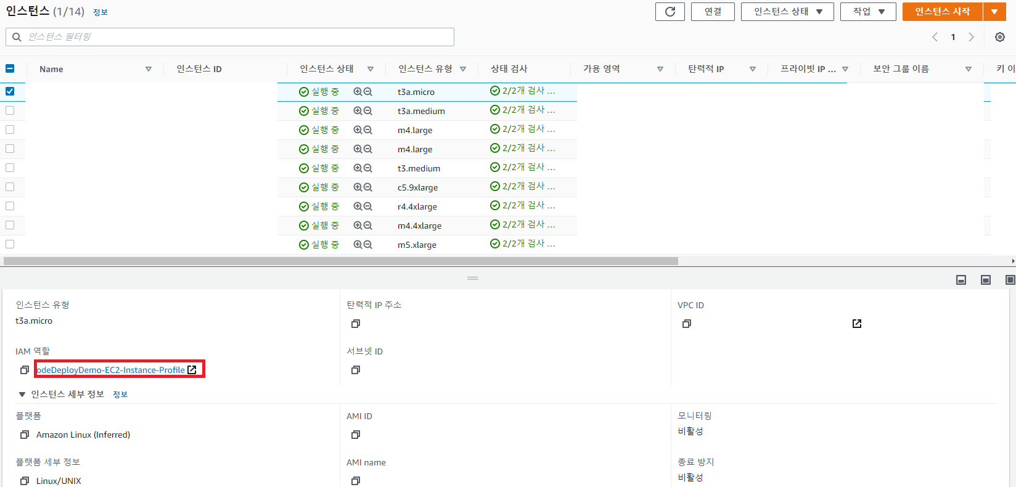
Task: Toggle select-all instances checkbox
Action: (x=10, y=69)
